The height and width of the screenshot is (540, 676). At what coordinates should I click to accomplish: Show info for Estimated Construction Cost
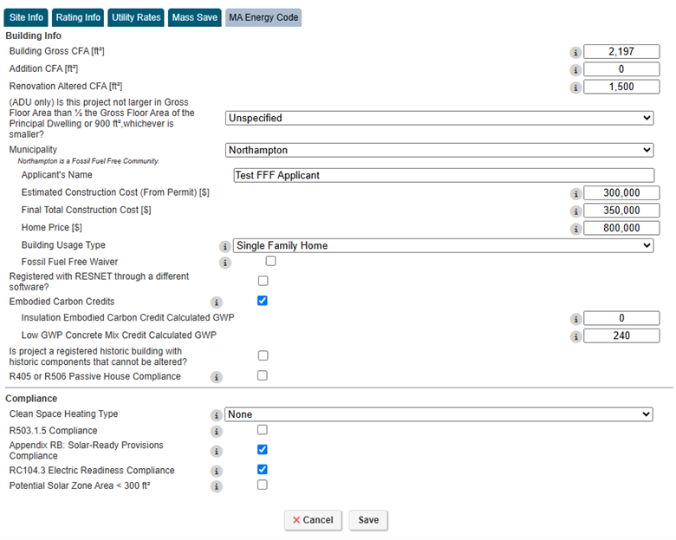point(575,194)
